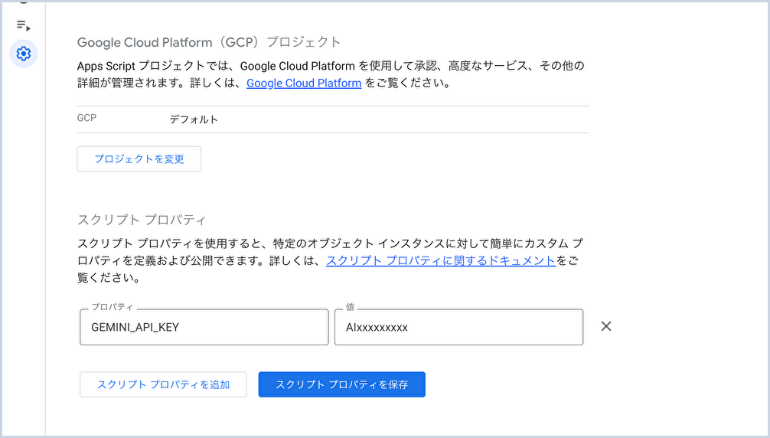Open the Google Cloud Platform link
770x438 pixels.
pos(304,83)
